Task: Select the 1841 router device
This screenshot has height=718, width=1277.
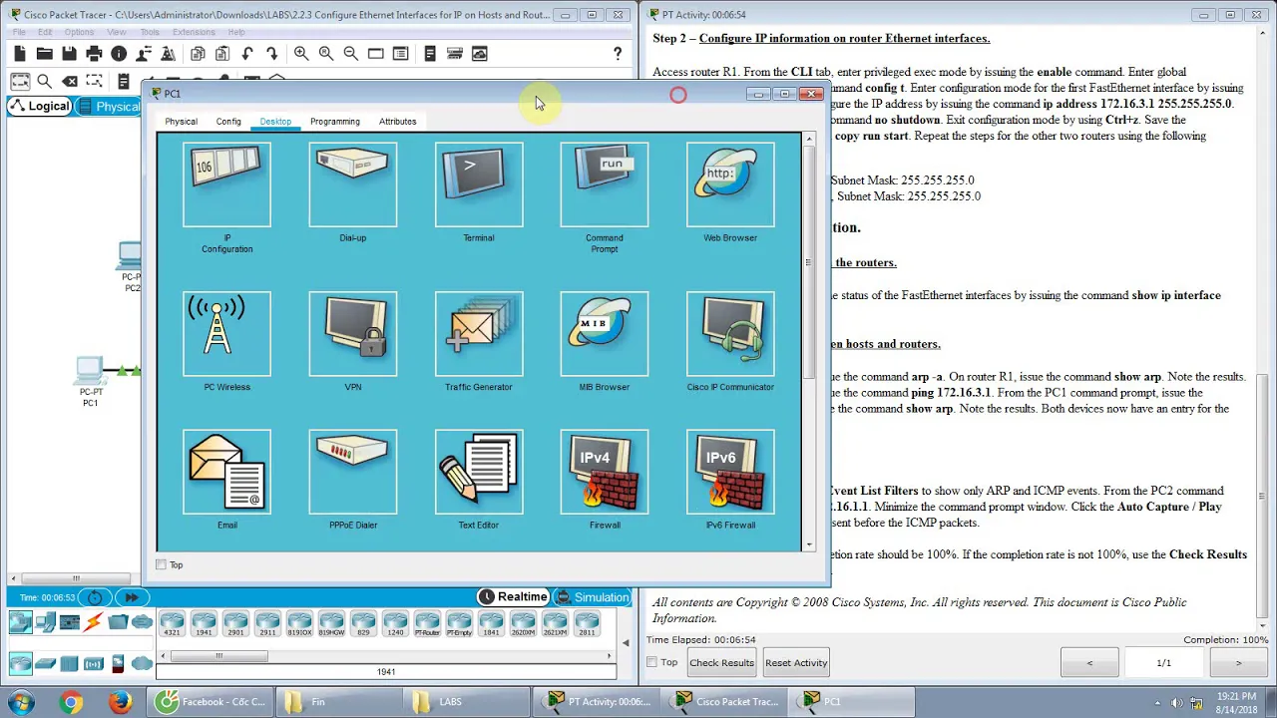Action: [x=491, y=625]
